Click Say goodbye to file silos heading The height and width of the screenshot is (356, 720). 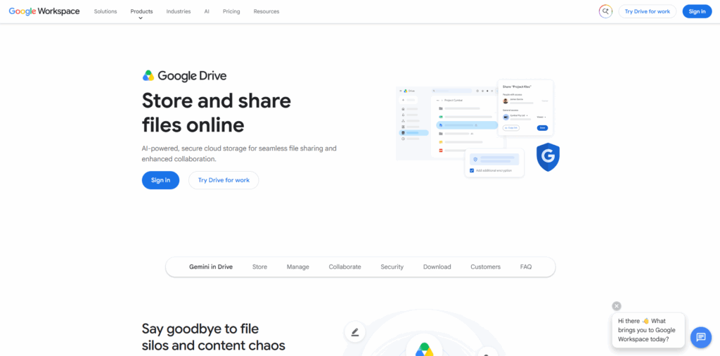(x=214, y=337)
